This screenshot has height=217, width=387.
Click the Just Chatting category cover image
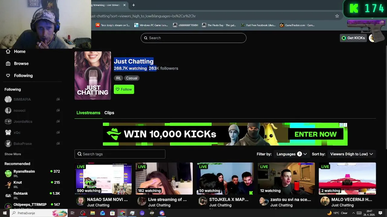pyautogui.click(x=93, y=75)
